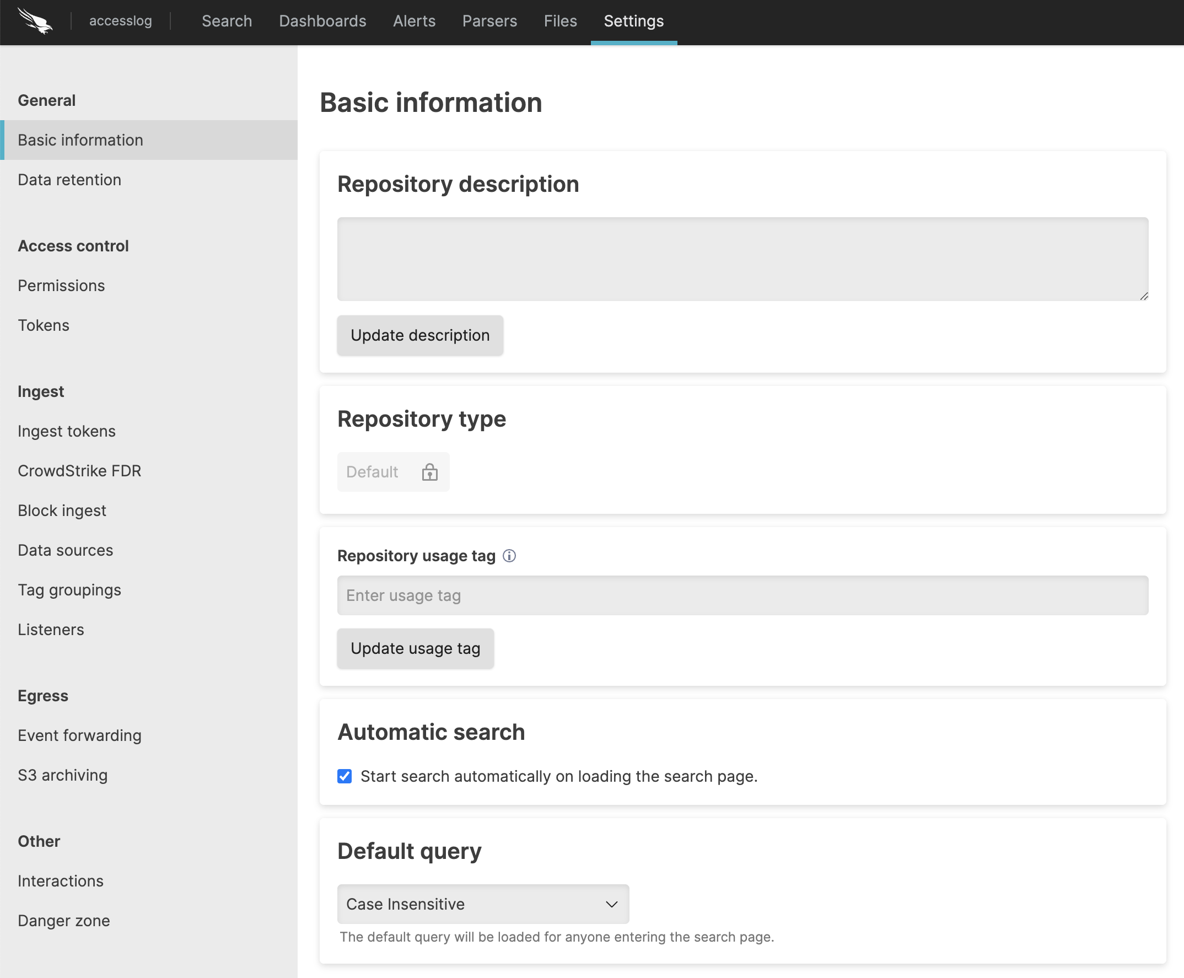Click the 'Start search automatically on loading' label text
1184x978 pixels.
click(x=559, y=776)
